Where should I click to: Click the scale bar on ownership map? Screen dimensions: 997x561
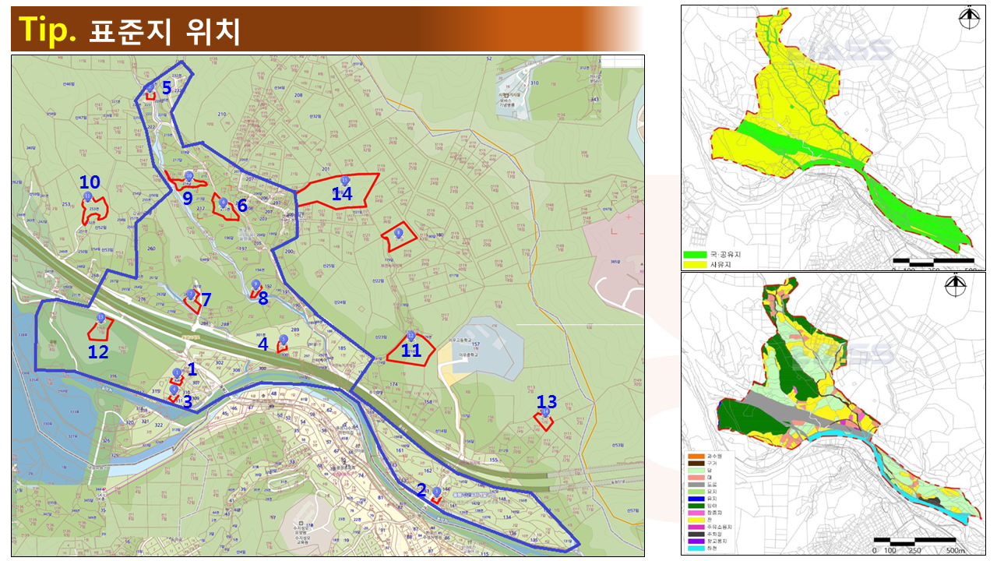(932, 259)
